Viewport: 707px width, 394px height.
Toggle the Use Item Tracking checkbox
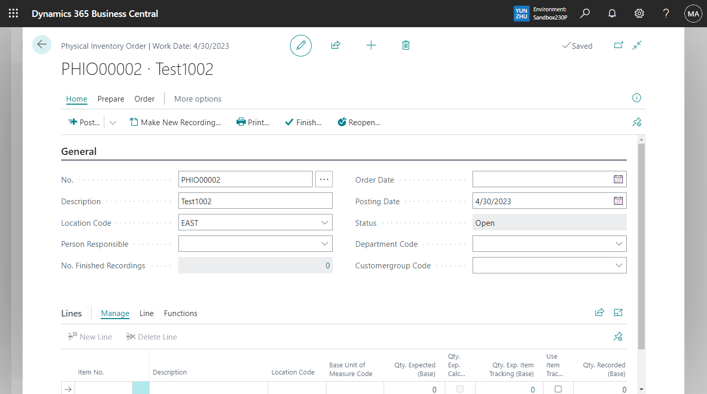coord(558,389)
